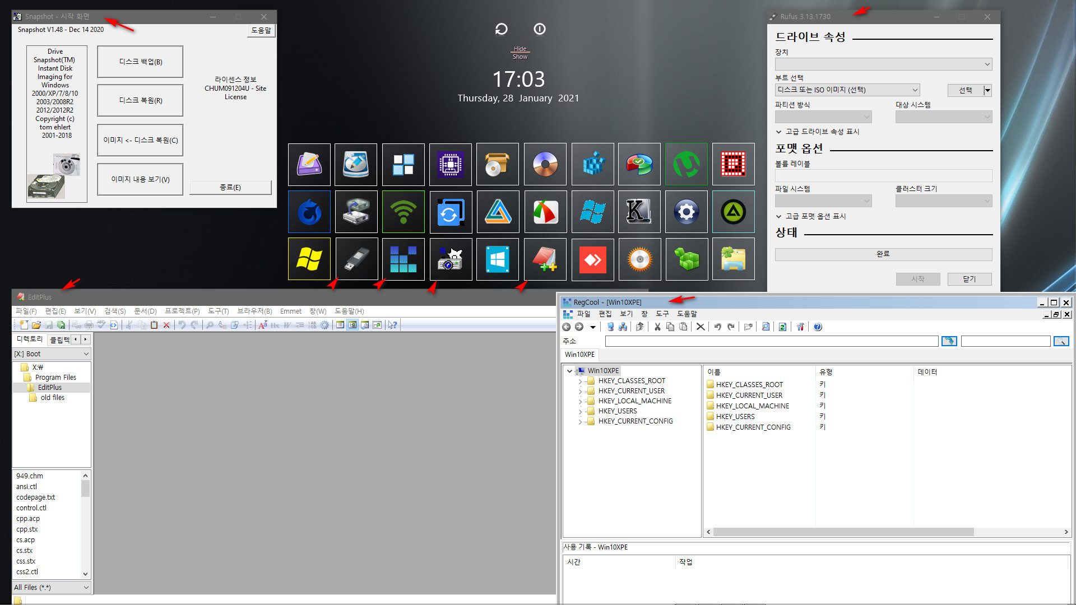Image resolution: width=1076 pixels, height=605 pixels.
Task: Click Back arrow in RegCool toolbar
Action: point(567,327)
